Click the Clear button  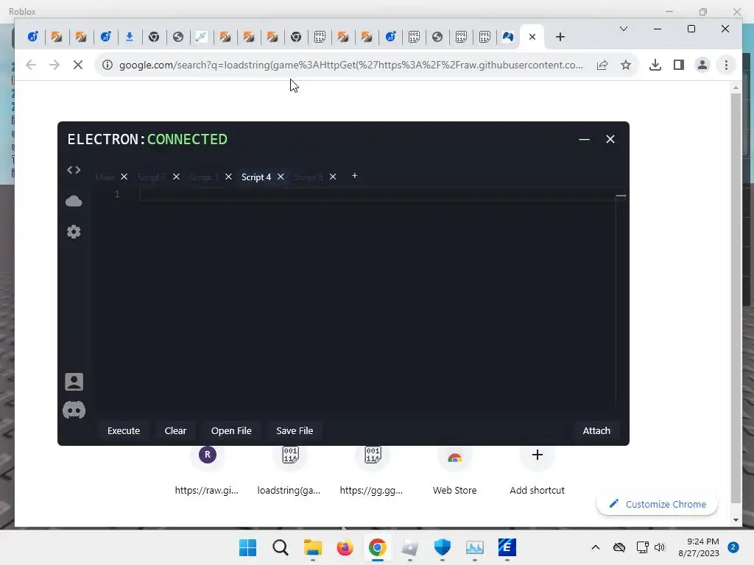pos(175,431)
